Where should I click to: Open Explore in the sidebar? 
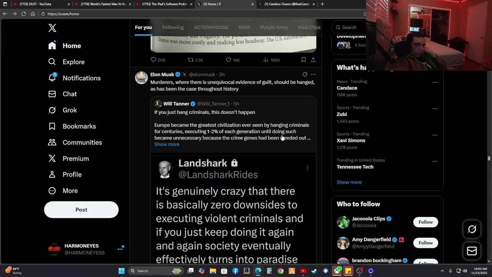[x=66, y=62]
